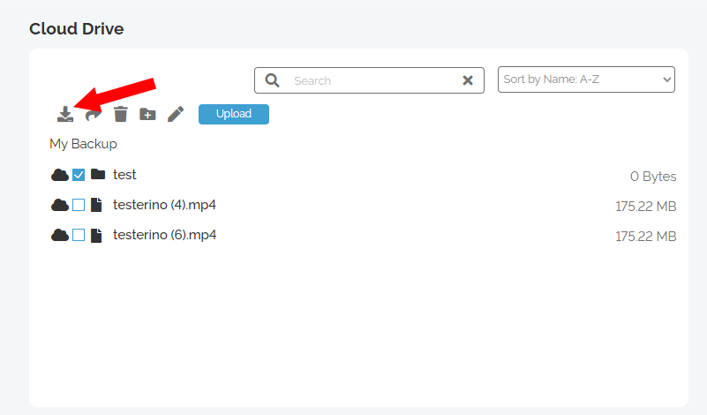Click 175.22 MB size of testerino (6).mp4

pyautogui.click(x=646, y=237)
